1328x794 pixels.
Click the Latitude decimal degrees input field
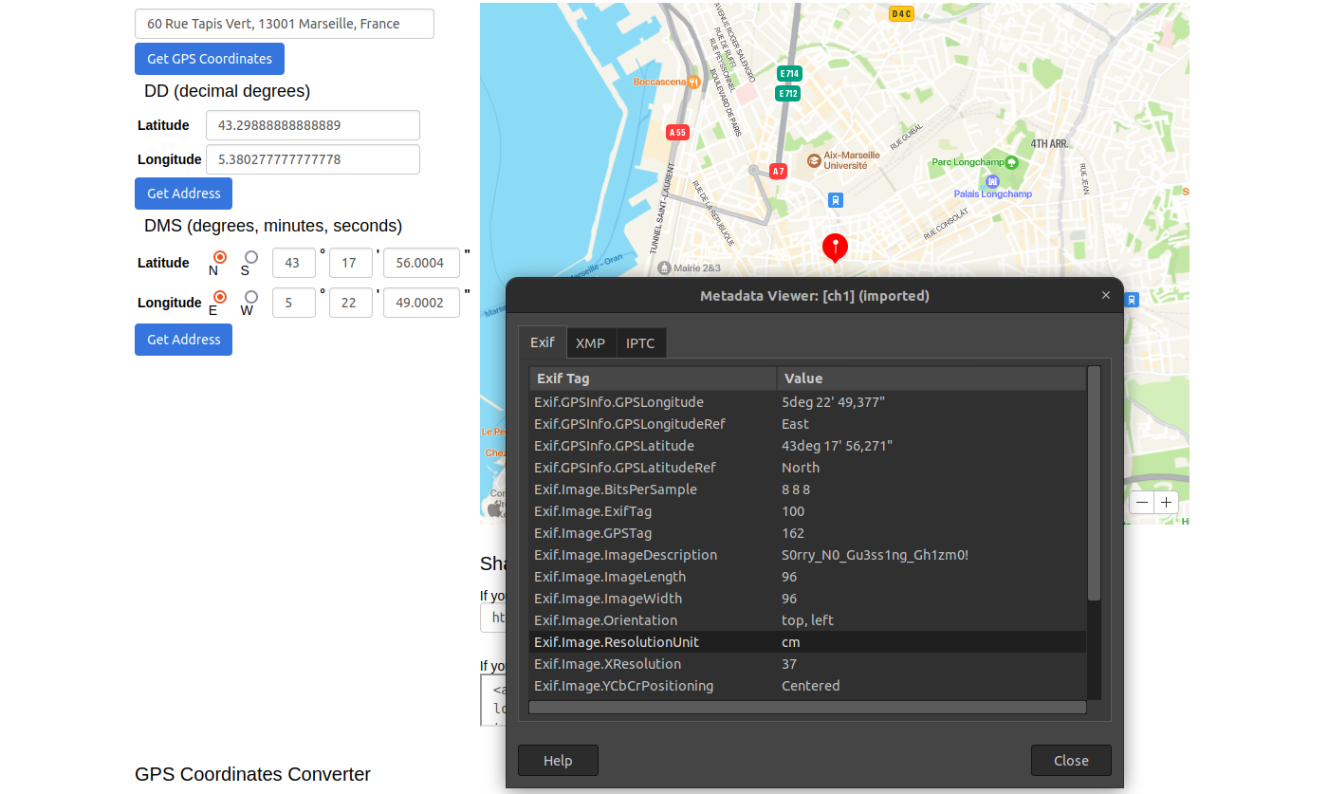click(313, 125)
